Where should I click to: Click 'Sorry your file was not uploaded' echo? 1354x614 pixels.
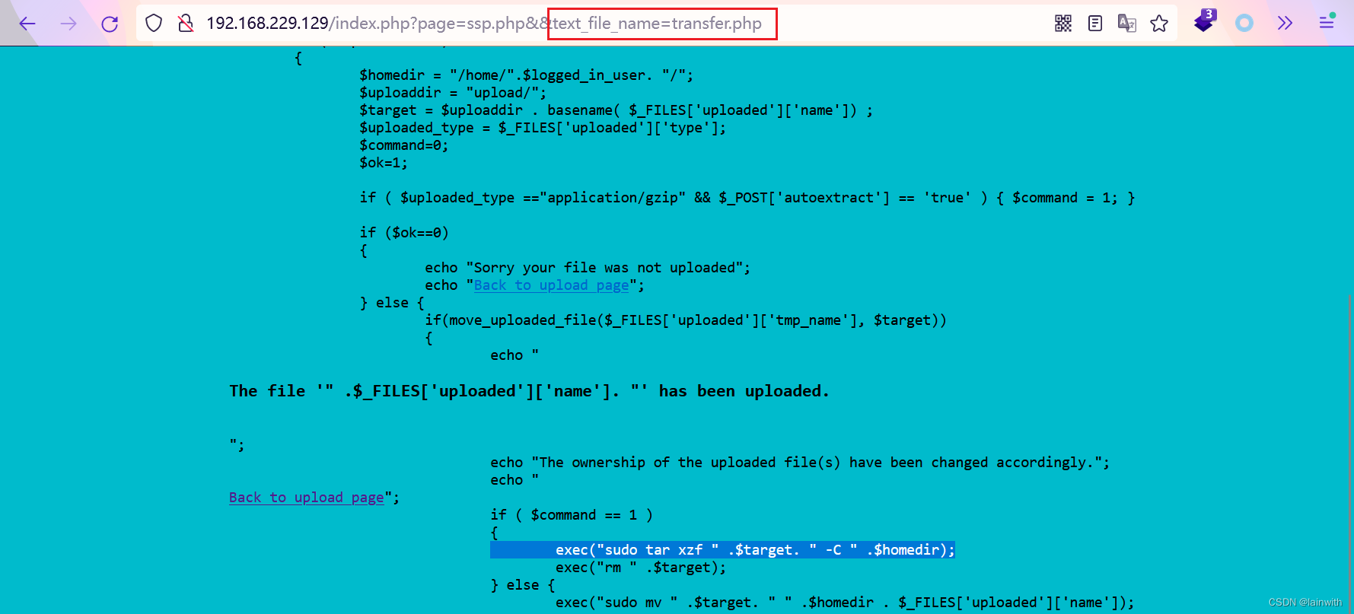click(x=588, y=268)
